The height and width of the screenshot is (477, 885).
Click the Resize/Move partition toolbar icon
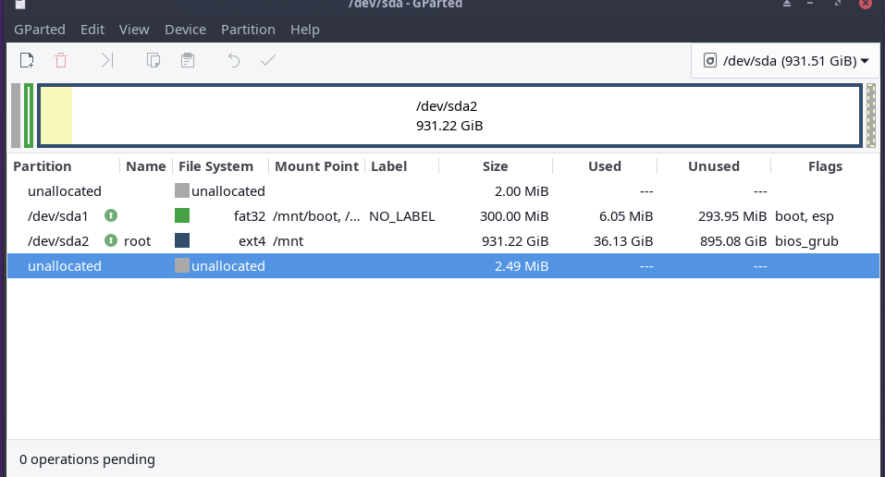[x=107, y=61]
